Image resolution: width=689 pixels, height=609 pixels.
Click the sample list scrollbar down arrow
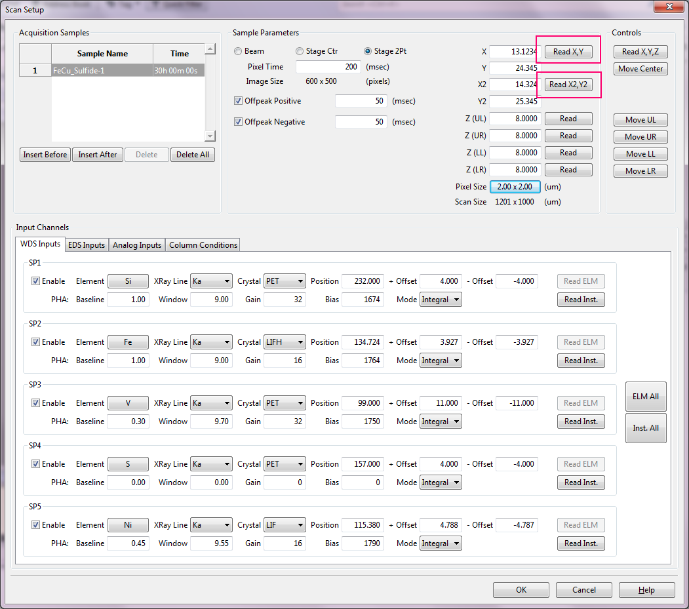[x=210, y=136]
